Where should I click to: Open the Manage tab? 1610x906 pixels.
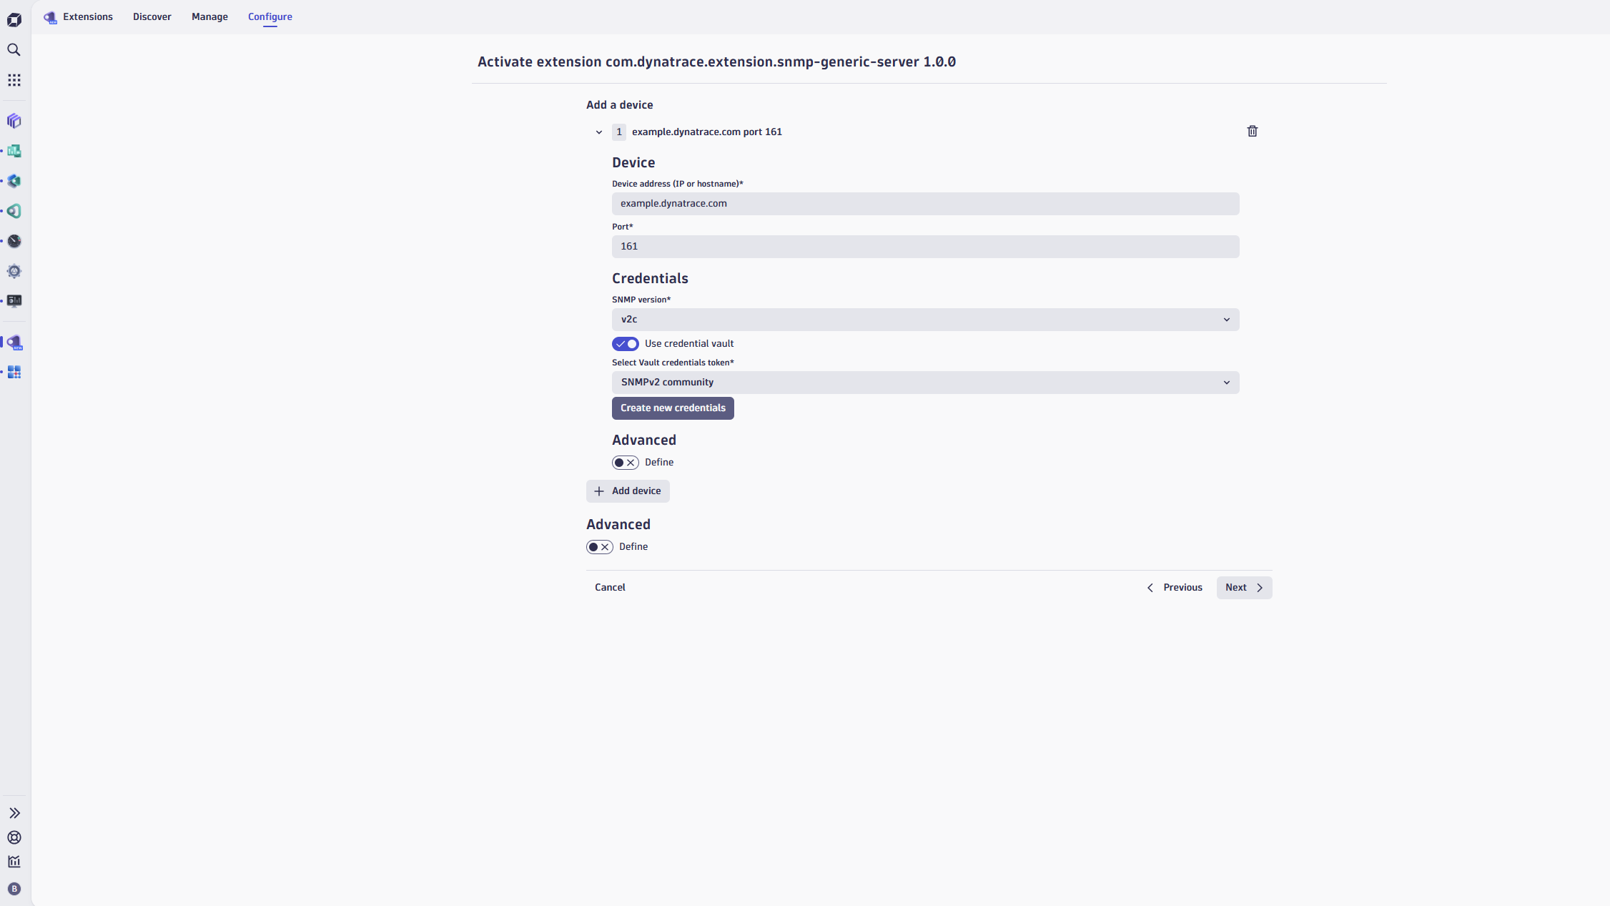(209, 16)
